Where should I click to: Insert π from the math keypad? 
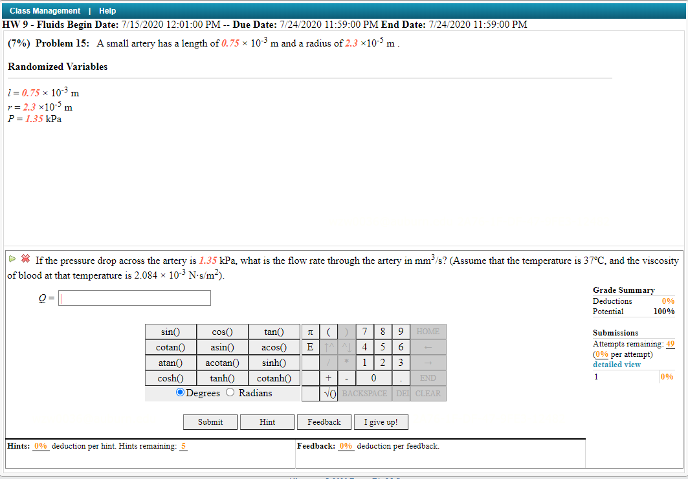pyautogui.click(x=310, y=331)
